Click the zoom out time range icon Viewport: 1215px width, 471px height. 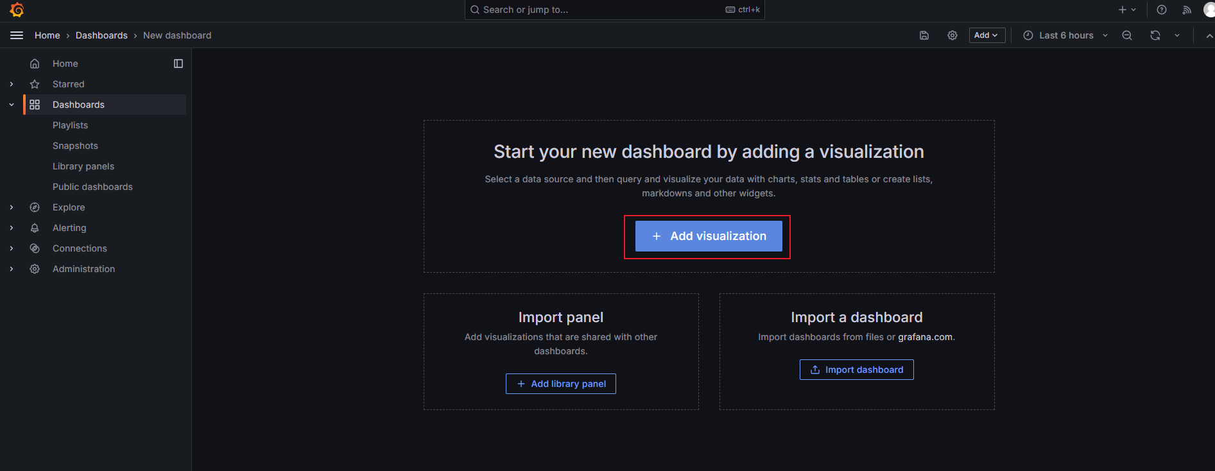pyautogui.click(x=1127, y=35)
